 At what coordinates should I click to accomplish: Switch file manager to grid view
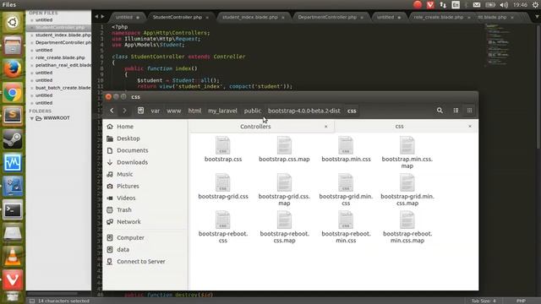tap(469, 111)
